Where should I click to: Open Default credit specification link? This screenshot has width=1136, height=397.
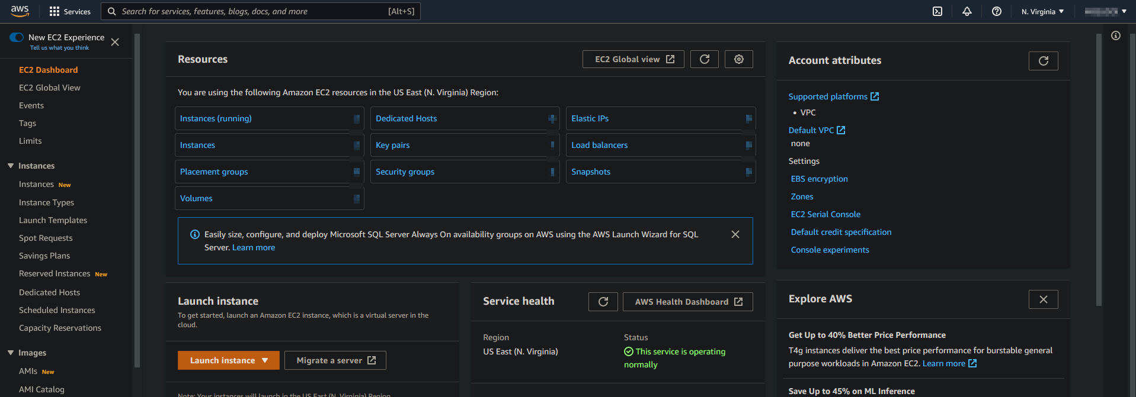(841, 232)
